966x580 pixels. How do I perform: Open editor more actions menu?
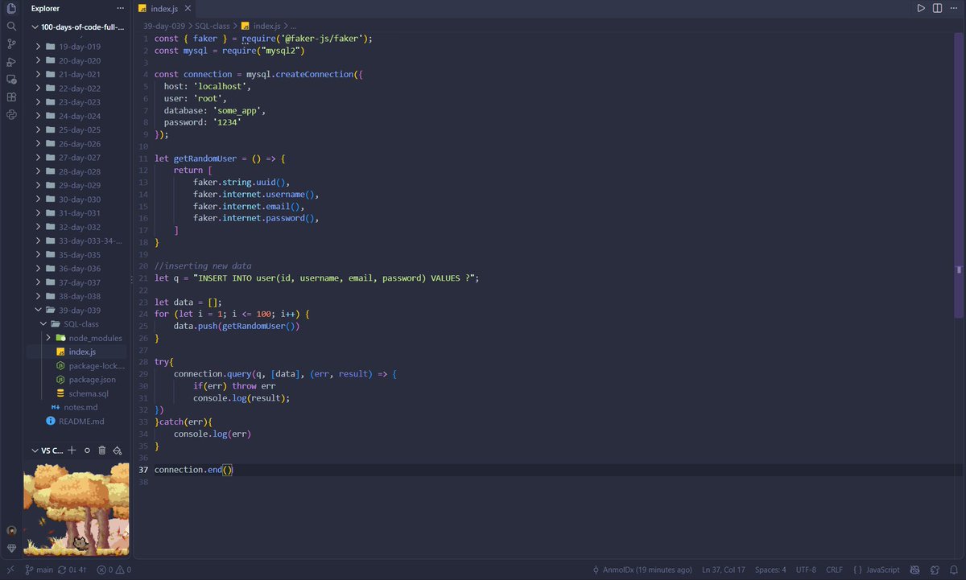pyautogui.click(x=954, y=8)
